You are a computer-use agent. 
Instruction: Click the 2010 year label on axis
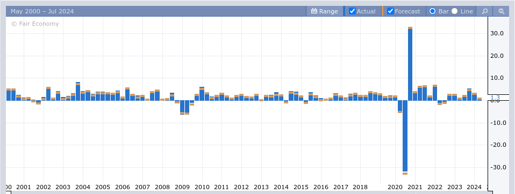(202, 187)
